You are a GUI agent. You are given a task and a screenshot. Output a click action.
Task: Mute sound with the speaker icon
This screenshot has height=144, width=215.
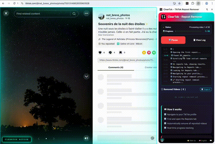pyautogui.click(x=86, y=138)
